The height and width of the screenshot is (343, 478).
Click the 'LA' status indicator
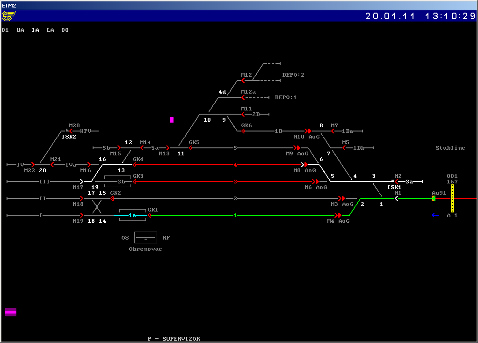coord(51,30)
